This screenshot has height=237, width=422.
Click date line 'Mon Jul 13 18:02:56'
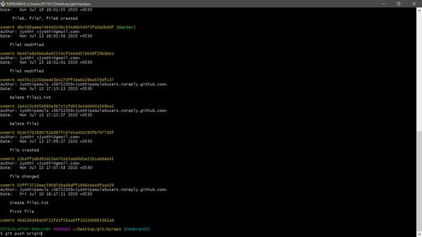point(46,36)
